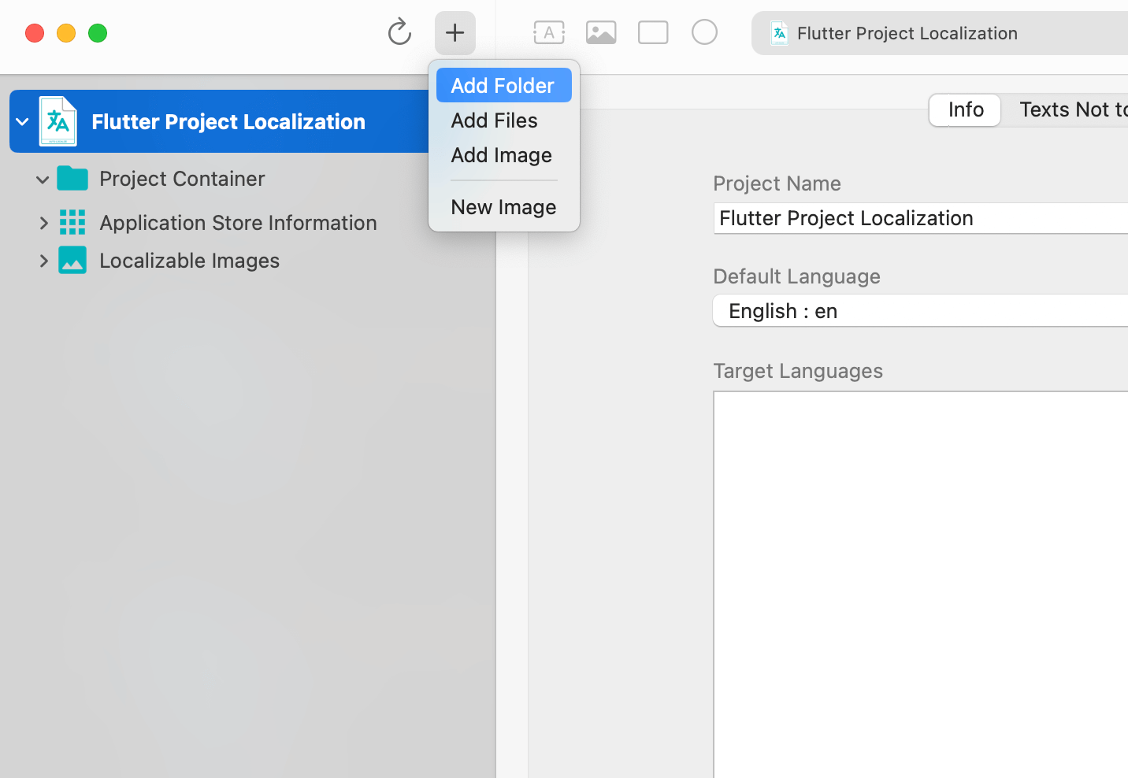
Task: Select the Flutter Project Localization tree row
Action: [219, 121]
